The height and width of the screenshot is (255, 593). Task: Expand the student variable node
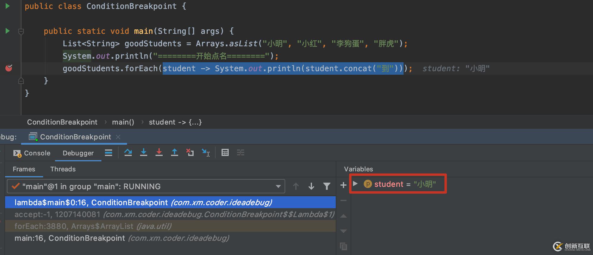click(x=355, y=184)
